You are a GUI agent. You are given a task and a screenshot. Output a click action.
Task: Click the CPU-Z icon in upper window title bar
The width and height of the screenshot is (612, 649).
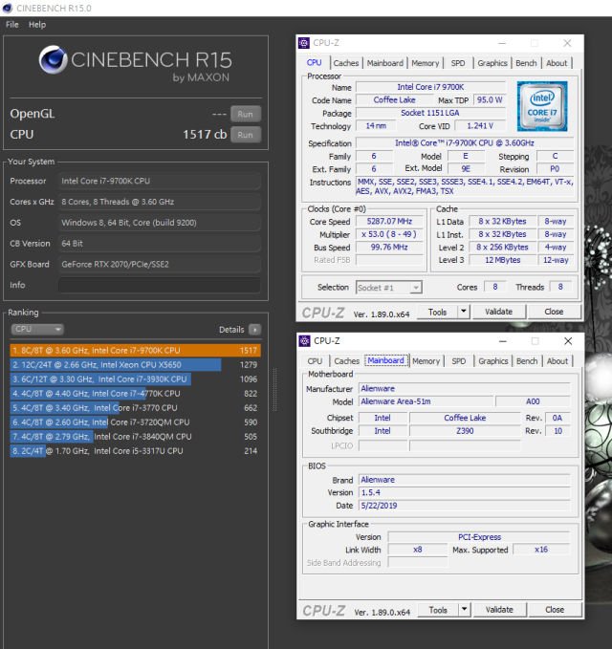[x=304, y=43]
